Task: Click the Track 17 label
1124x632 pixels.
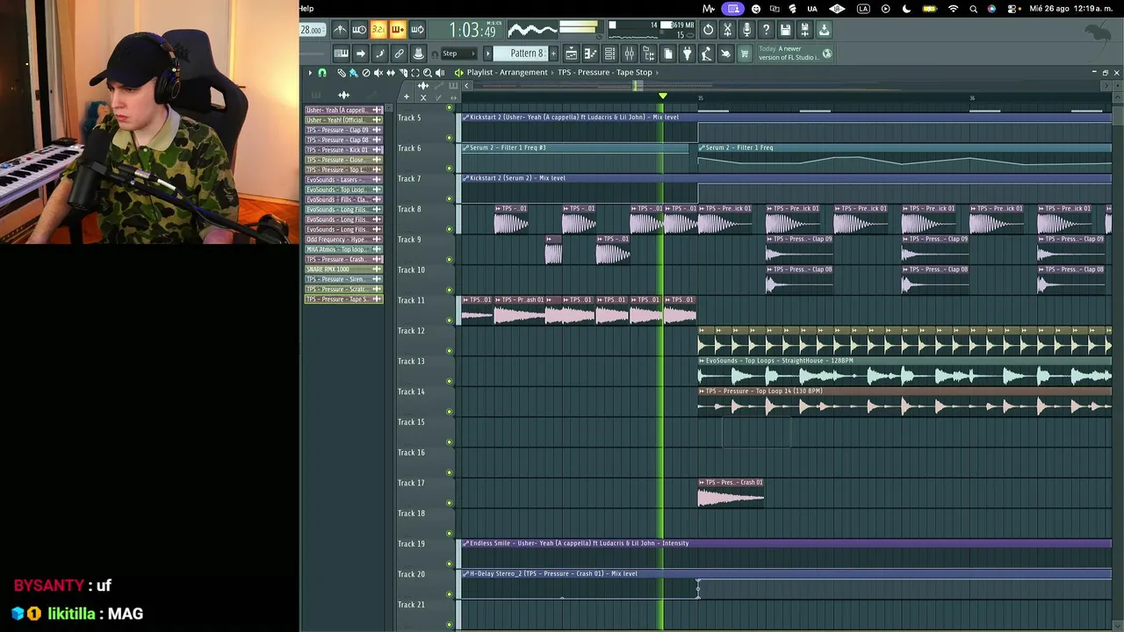Action: pos(411,483)
